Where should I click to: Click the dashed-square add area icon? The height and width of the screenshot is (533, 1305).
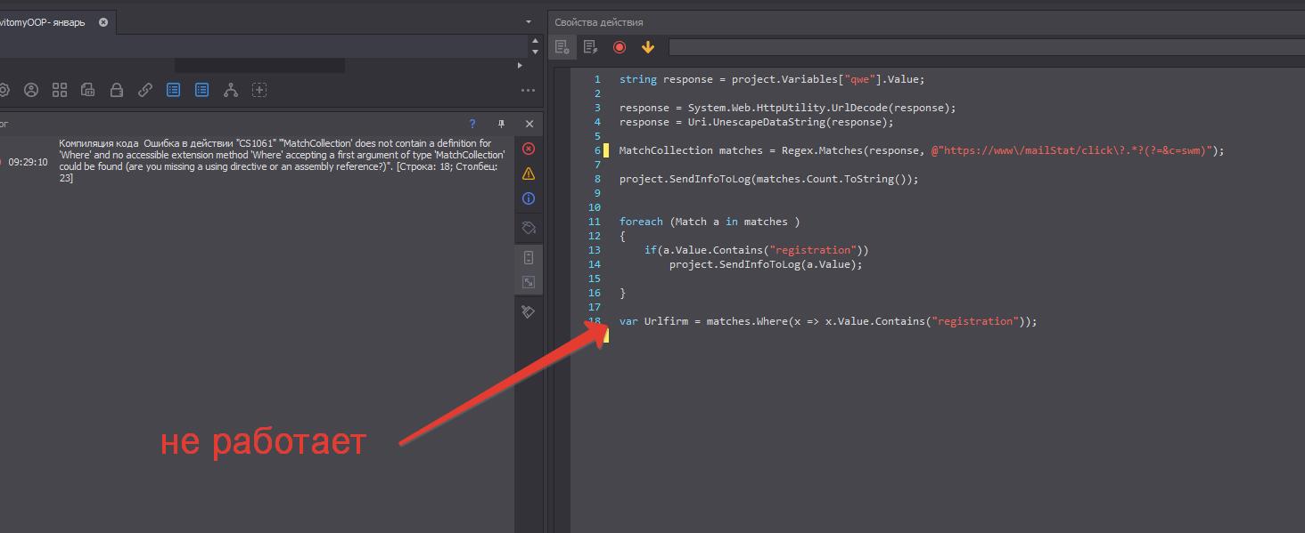click(x=259, y=90)
